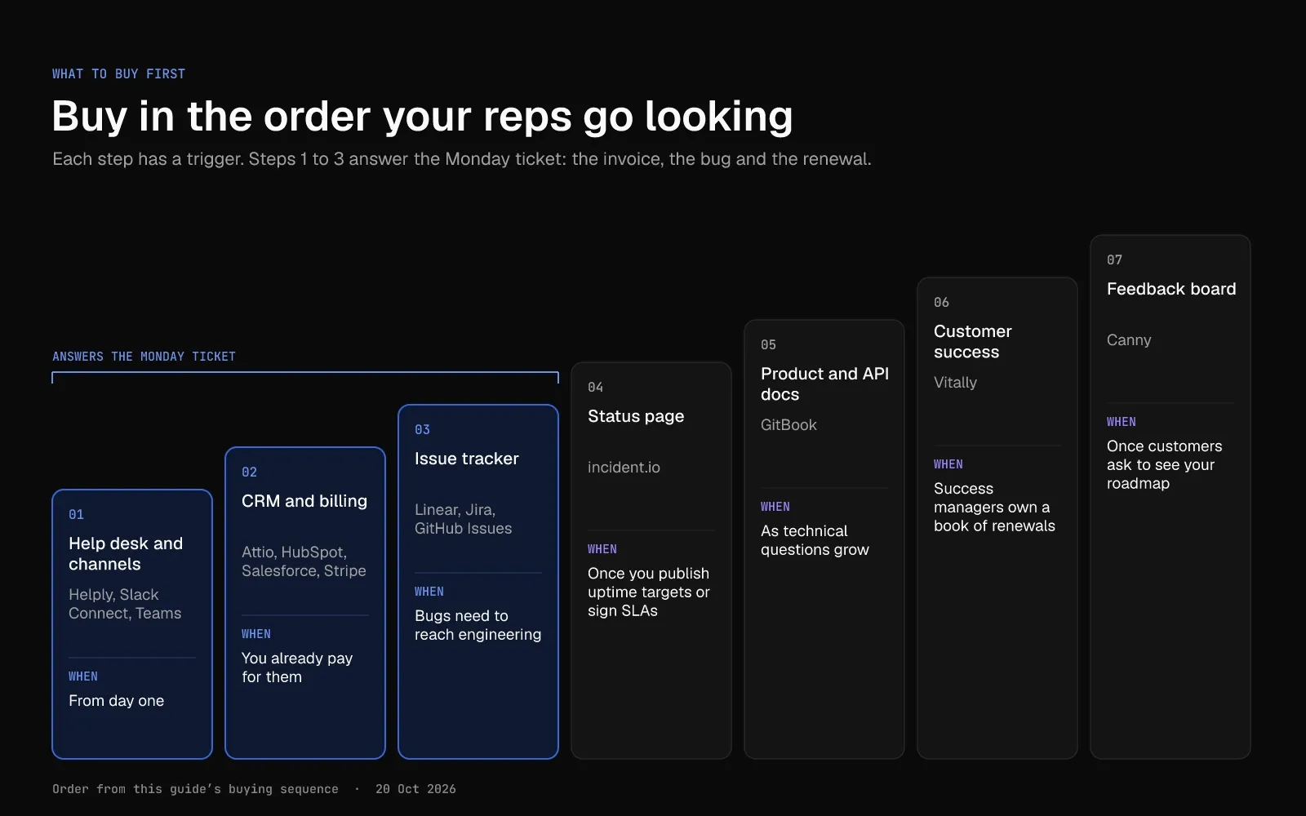The image size is (1306, 816).
Task: Click "Attio, HubSpot, Salesforce, Stripe" tool list
Action: tap(304, 561)
